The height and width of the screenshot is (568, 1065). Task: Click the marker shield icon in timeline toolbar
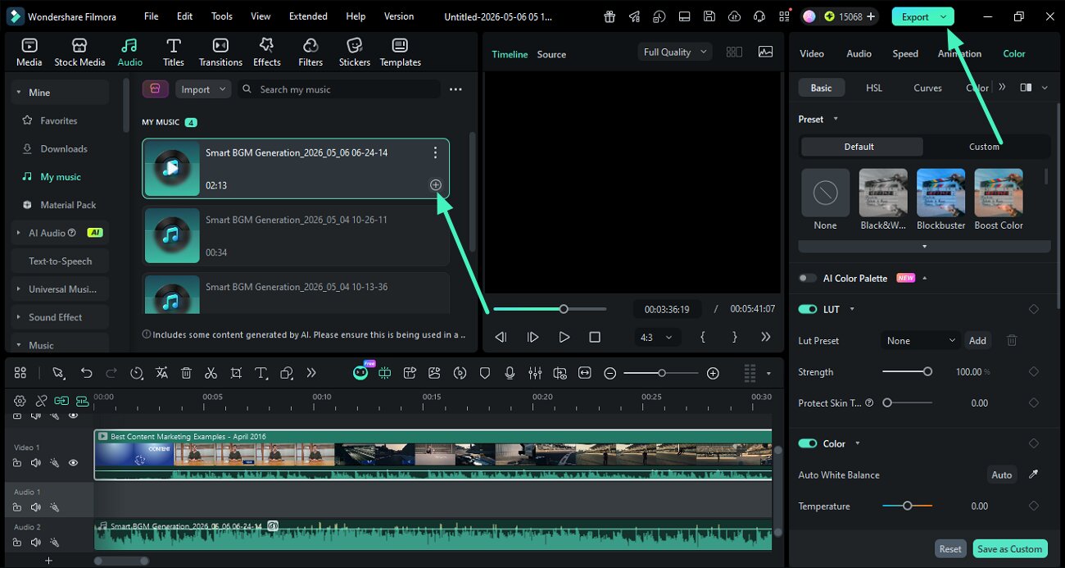484,373
